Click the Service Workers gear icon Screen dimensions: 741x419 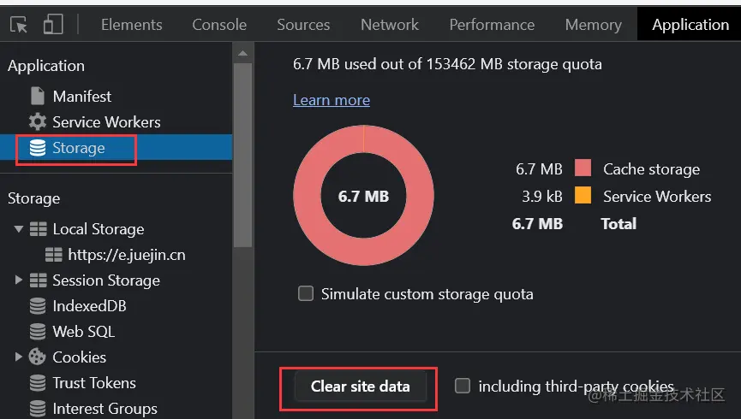coord(37,122)
